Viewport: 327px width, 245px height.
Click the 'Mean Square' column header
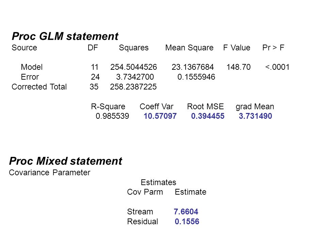pos(189,48)
